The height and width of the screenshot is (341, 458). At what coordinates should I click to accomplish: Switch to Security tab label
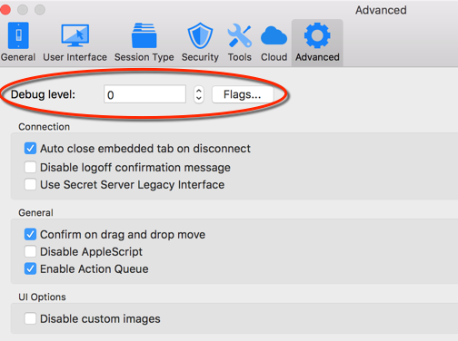[200, 57]
